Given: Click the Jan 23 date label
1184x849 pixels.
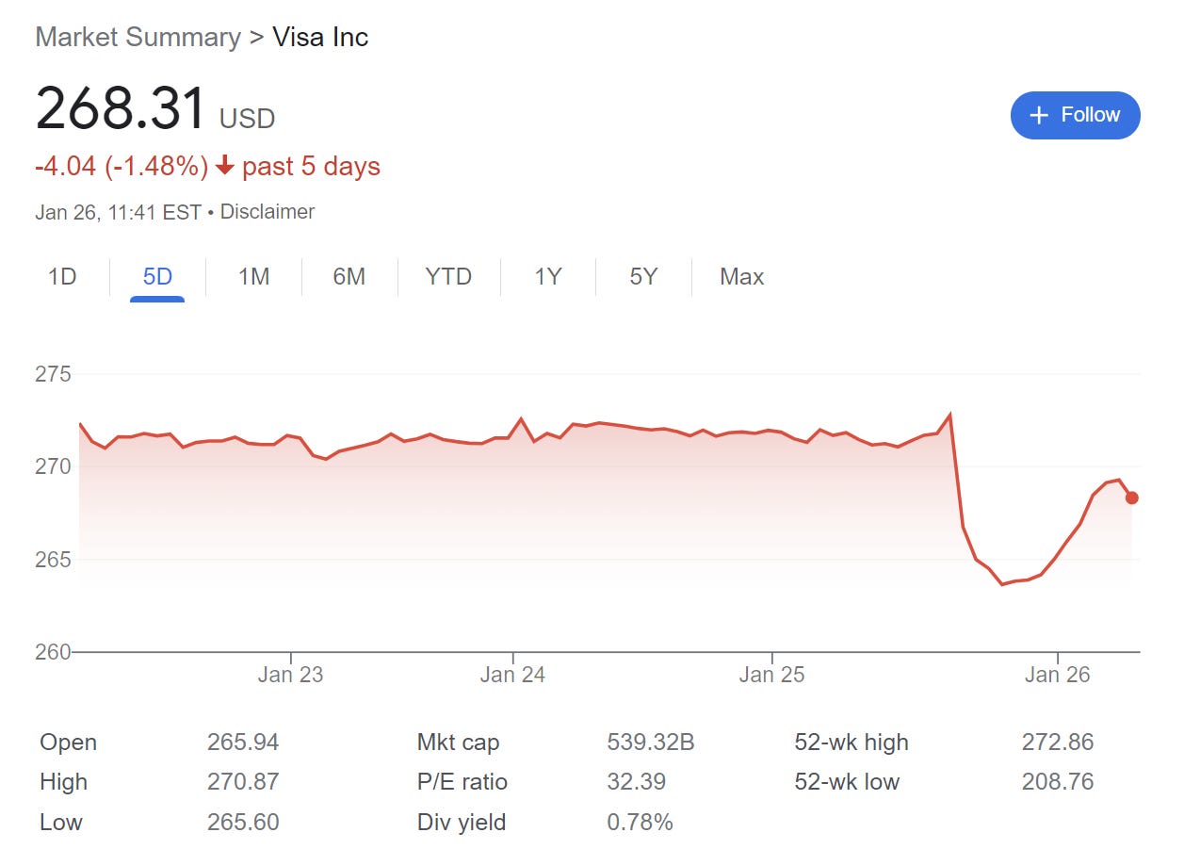Looking at the screenshot, I should 290,675.
